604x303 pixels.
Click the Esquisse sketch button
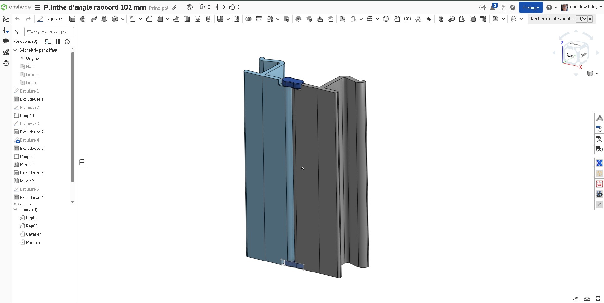pyautogui.click(x=50, y=19)
